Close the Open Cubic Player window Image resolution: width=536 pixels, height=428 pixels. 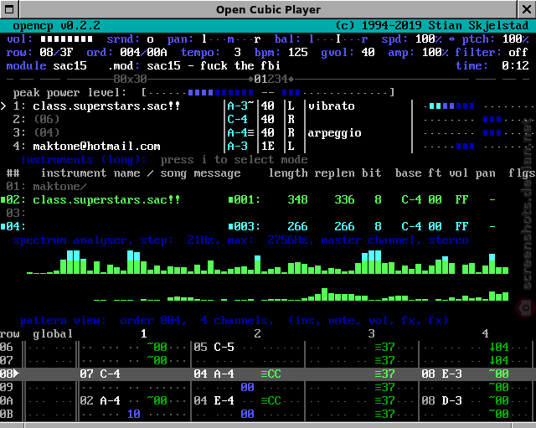pyautogui.click(x=527, y=9)
